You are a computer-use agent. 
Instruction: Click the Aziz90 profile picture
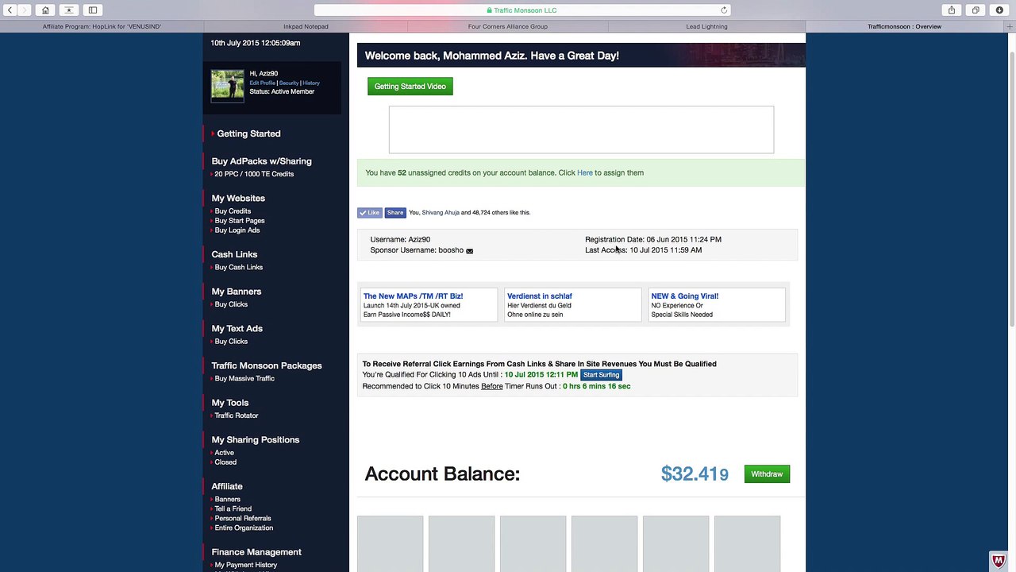click(x=227, y=85)
